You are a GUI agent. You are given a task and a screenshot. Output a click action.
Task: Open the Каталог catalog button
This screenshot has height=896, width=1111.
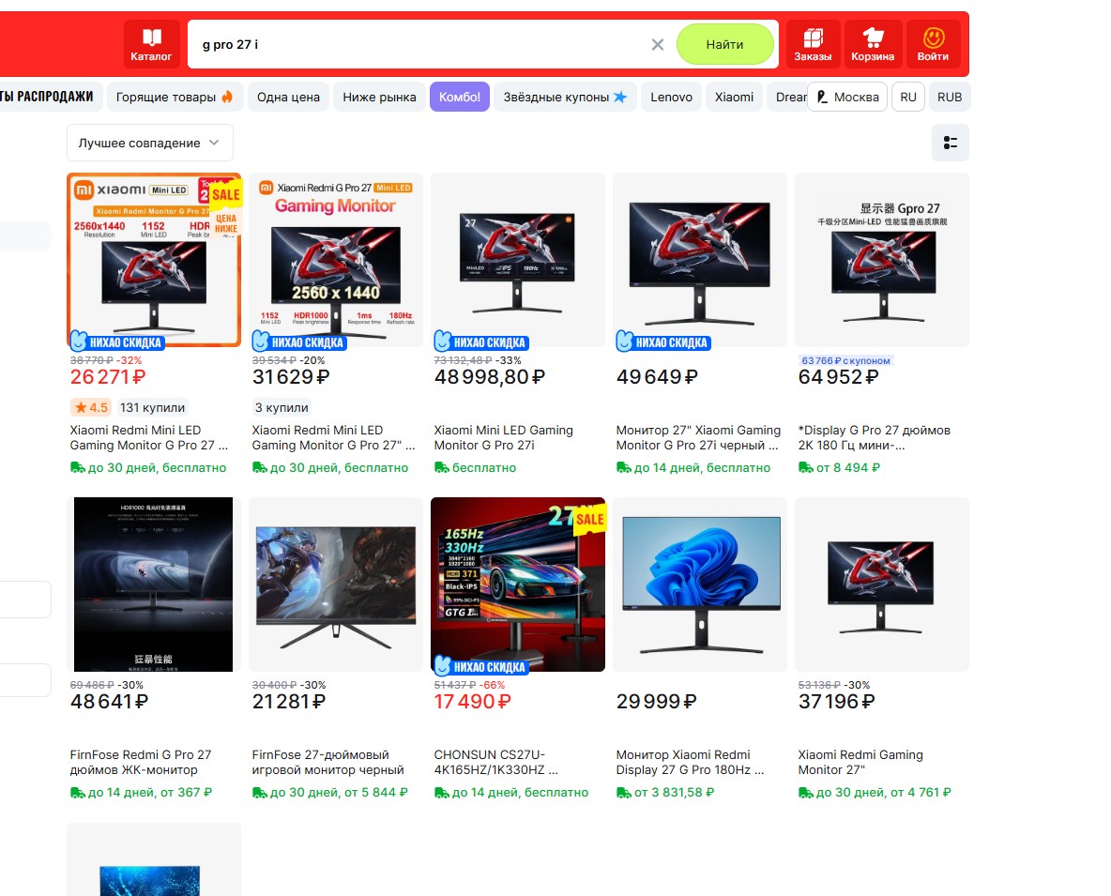(x=151, y=44)
